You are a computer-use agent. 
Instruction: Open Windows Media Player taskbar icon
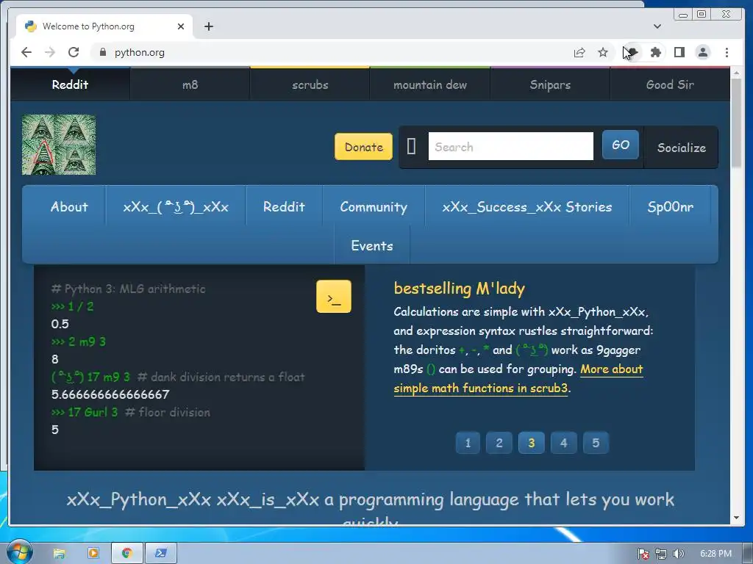93,554
